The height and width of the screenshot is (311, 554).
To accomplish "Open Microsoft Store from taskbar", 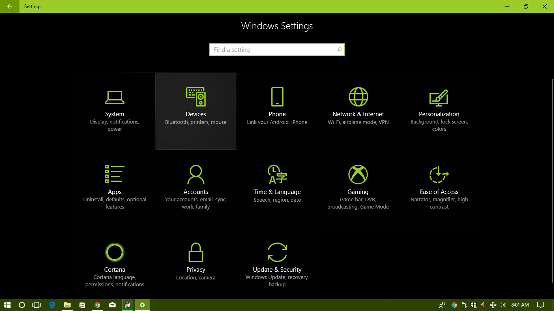I will pyautogui.click(x=82, y=305).
